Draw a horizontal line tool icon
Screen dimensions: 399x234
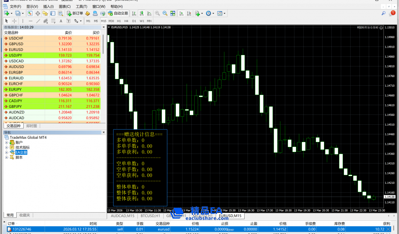tap(30, 21)
